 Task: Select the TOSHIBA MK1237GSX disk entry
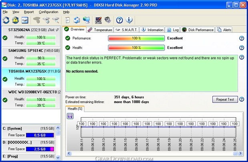point(31,78)
